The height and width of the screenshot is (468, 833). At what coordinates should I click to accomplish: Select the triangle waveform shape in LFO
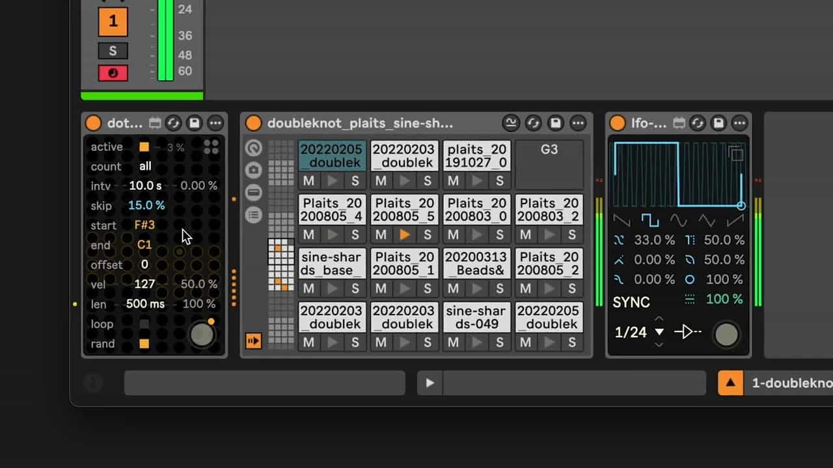[x=707, y=221]
